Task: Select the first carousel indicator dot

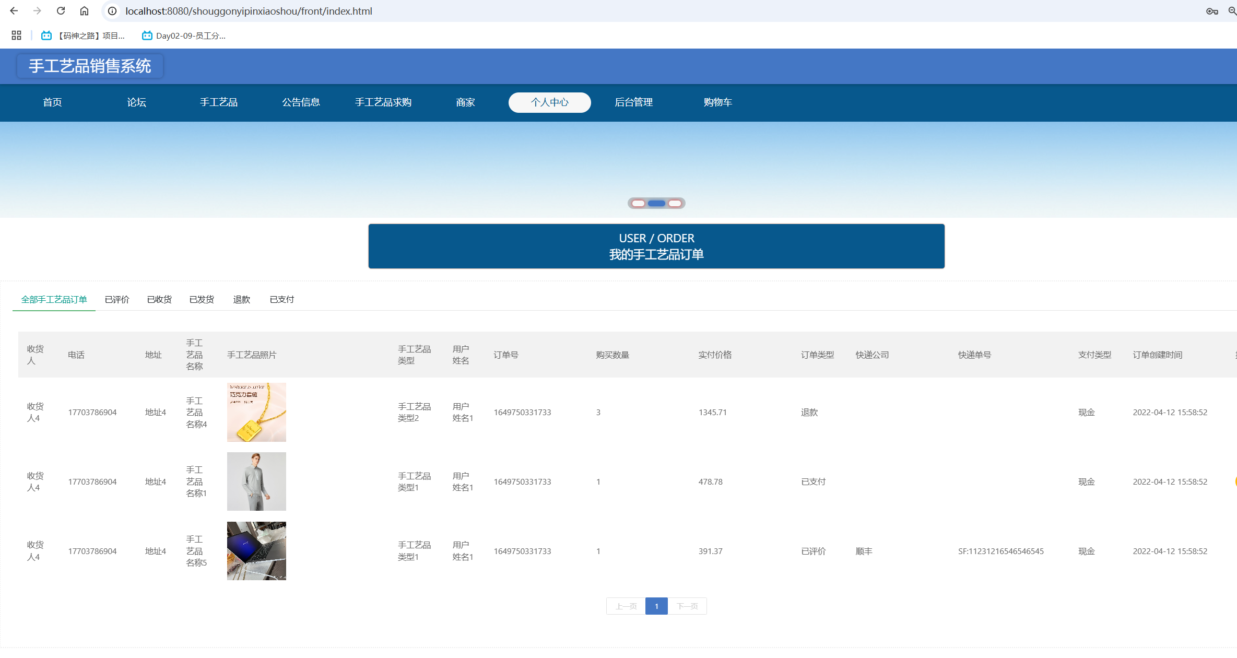Action: tap(638, 203)
